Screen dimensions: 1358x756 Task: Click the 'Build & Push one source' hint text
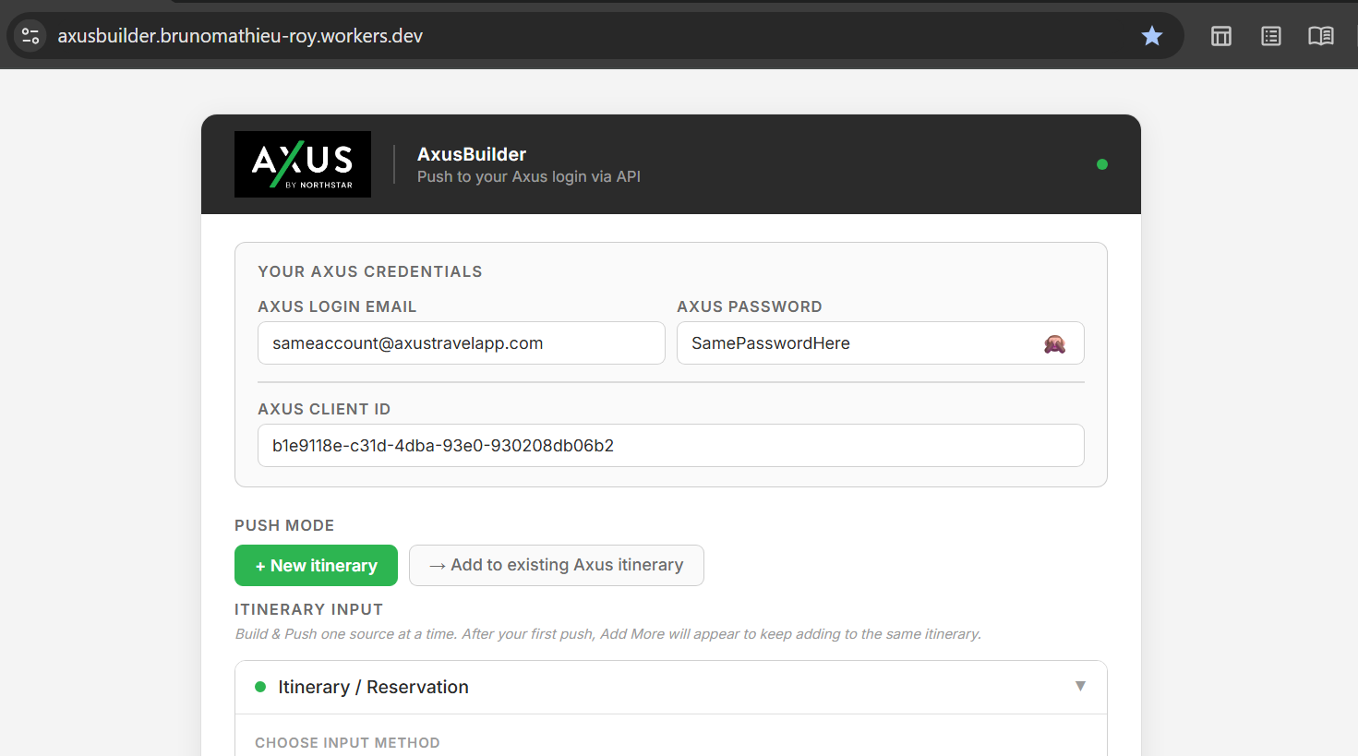tap(608, 634)
